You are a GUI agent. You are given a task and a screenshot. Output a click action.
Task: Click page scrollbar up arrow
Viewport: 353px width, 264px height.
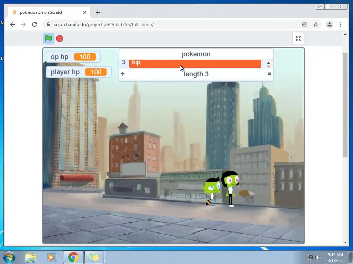(x=345, y=34)
